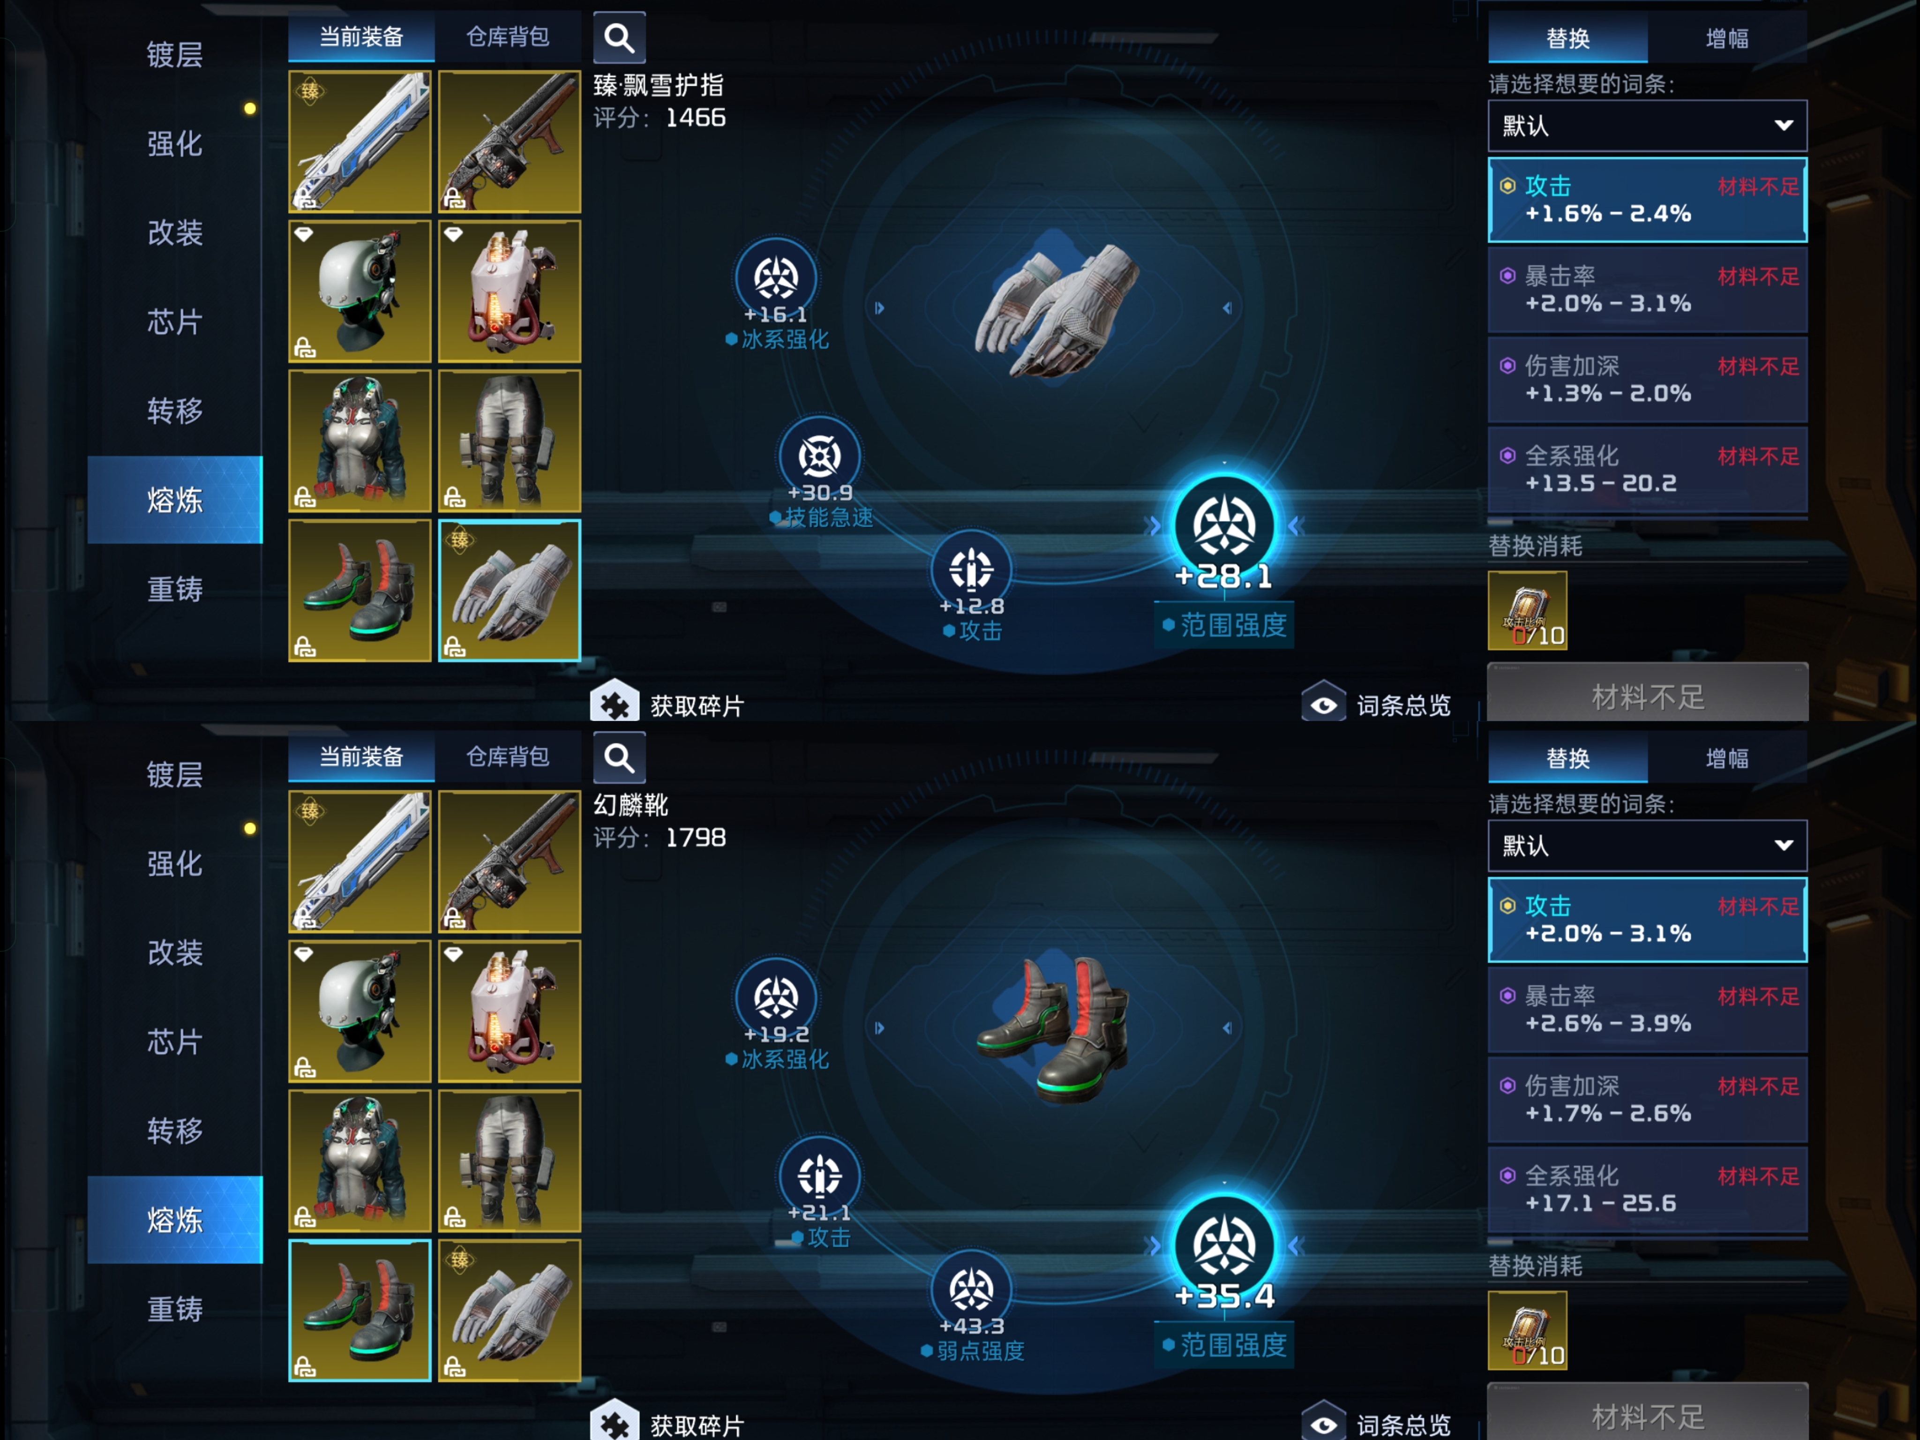
Task: Switch to 增幅 tab on 幻麟靴 screen
Action: (1726, 758)
